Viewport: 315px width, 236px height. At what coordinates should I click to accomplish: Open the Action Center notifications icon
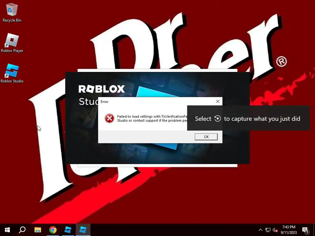click(305, 230)
